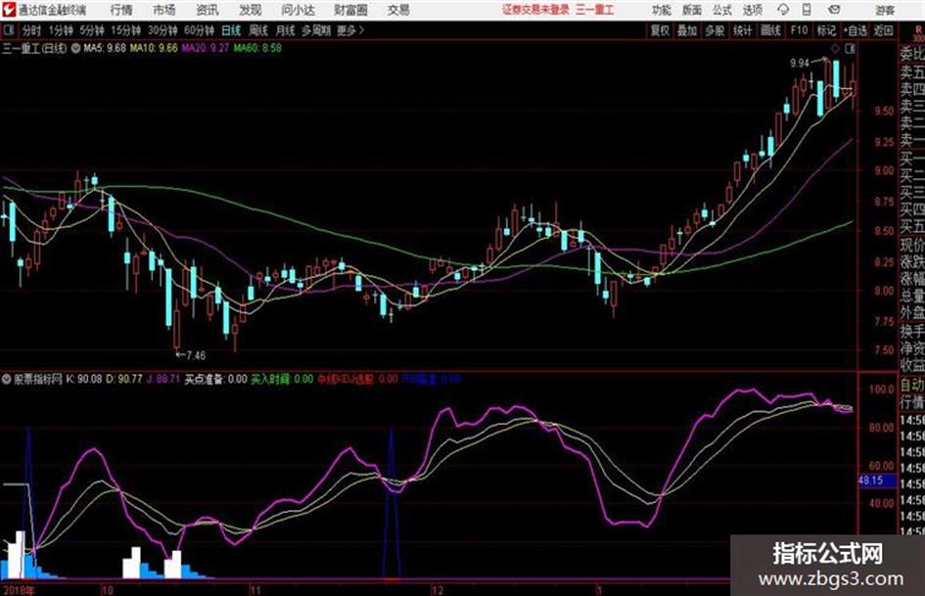Click the MA10: 9.66 indicator value
The height and width of the screenshot is (596, 925).
coord(154,48)
